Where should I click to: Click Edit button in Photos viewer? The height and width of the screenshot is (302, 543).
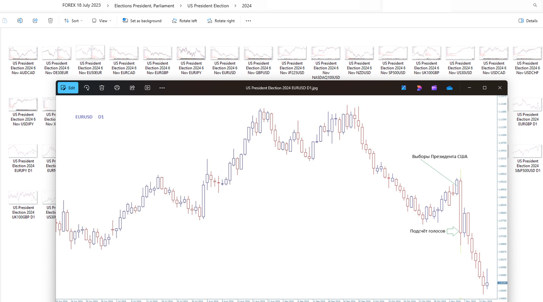[68, 88]
